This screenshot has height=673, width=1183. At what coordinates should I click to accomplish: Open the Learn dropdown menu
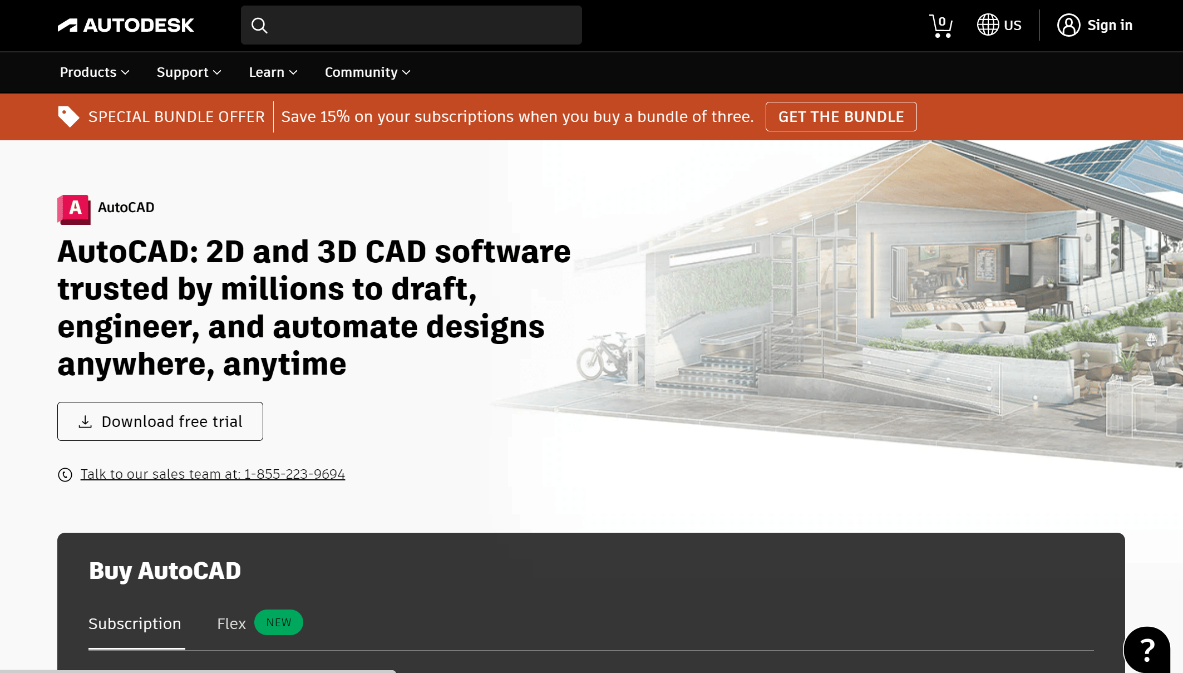pos(273,72)
